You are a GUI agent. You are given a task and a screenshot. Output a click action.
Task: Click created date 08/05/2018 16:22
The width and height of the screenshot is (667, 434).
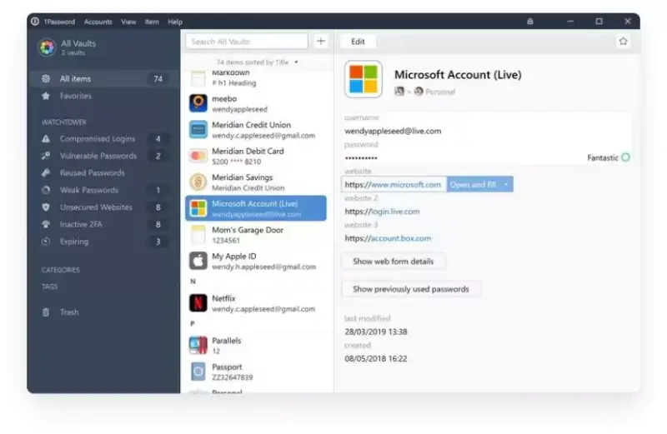click(376, 358)
